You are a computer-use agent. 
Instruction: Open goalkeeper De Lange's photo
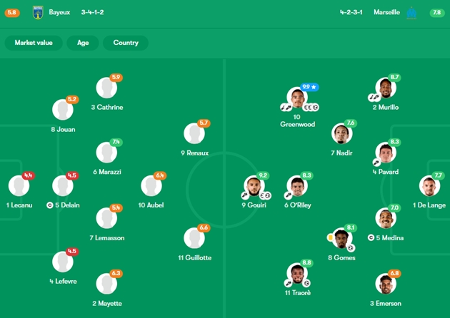[x=429, y=185]
